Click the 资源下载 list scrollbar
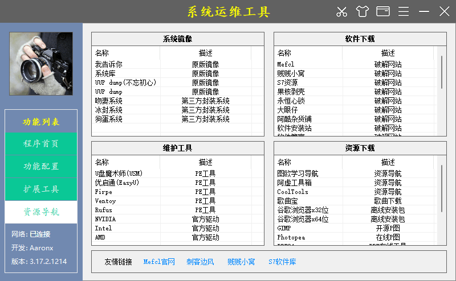This screenshot has height=281, width=456. 442,182
